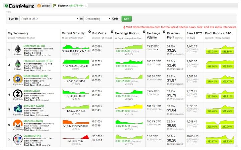Screen dimensions: 241x150
Task: Open the Monero (XMR) link
Action: (33, 121)
